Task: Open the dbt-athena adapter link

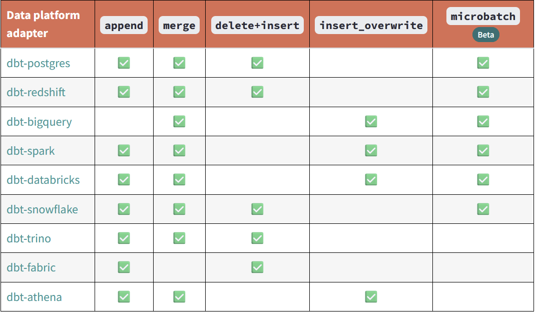Action: [x=34, y=297]
